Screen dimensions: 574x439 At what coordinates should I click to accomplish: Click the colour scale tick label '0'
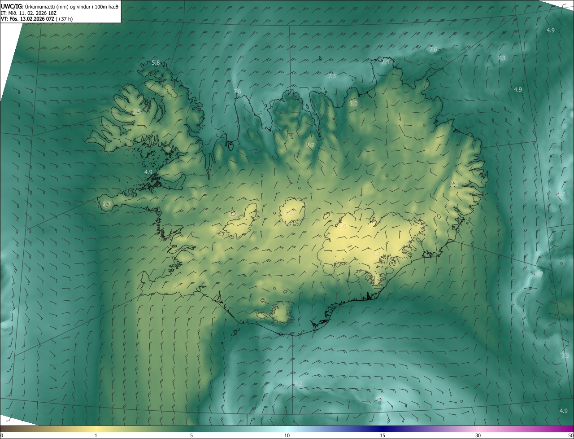(x=2, y=435)
